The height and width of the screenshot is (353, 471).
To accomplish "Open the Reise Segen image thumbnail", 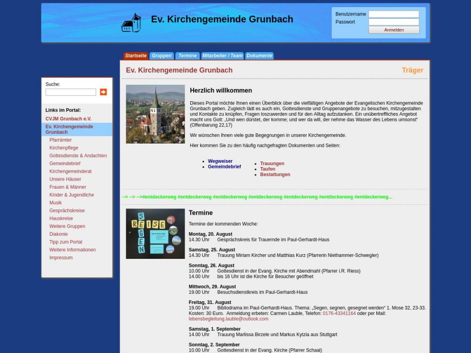I will 155,233.
